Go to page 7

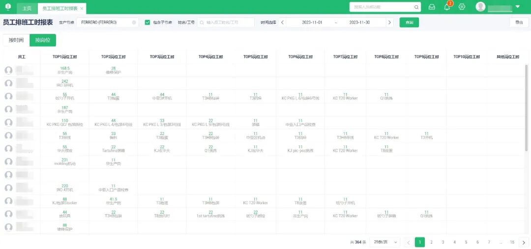489,242
